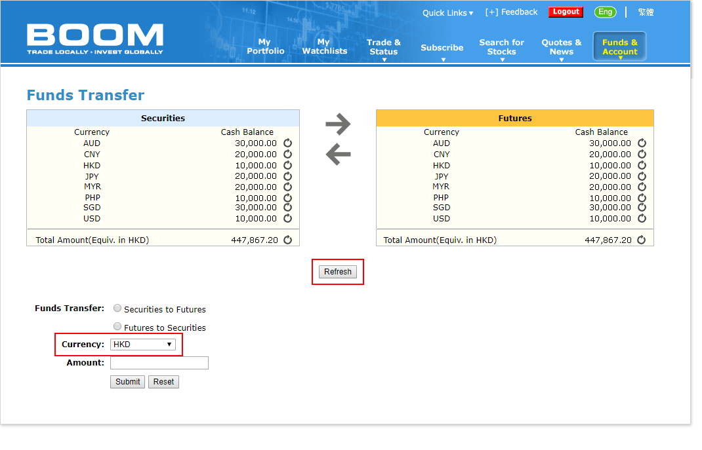Switch language to Traditional Chinese
The image size is (702, 450).
646,12
